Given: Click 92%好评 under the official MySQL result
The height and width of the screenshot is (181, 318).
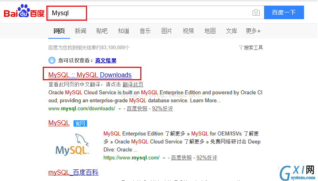Looking at the screenshot, I should click(207, 158).
